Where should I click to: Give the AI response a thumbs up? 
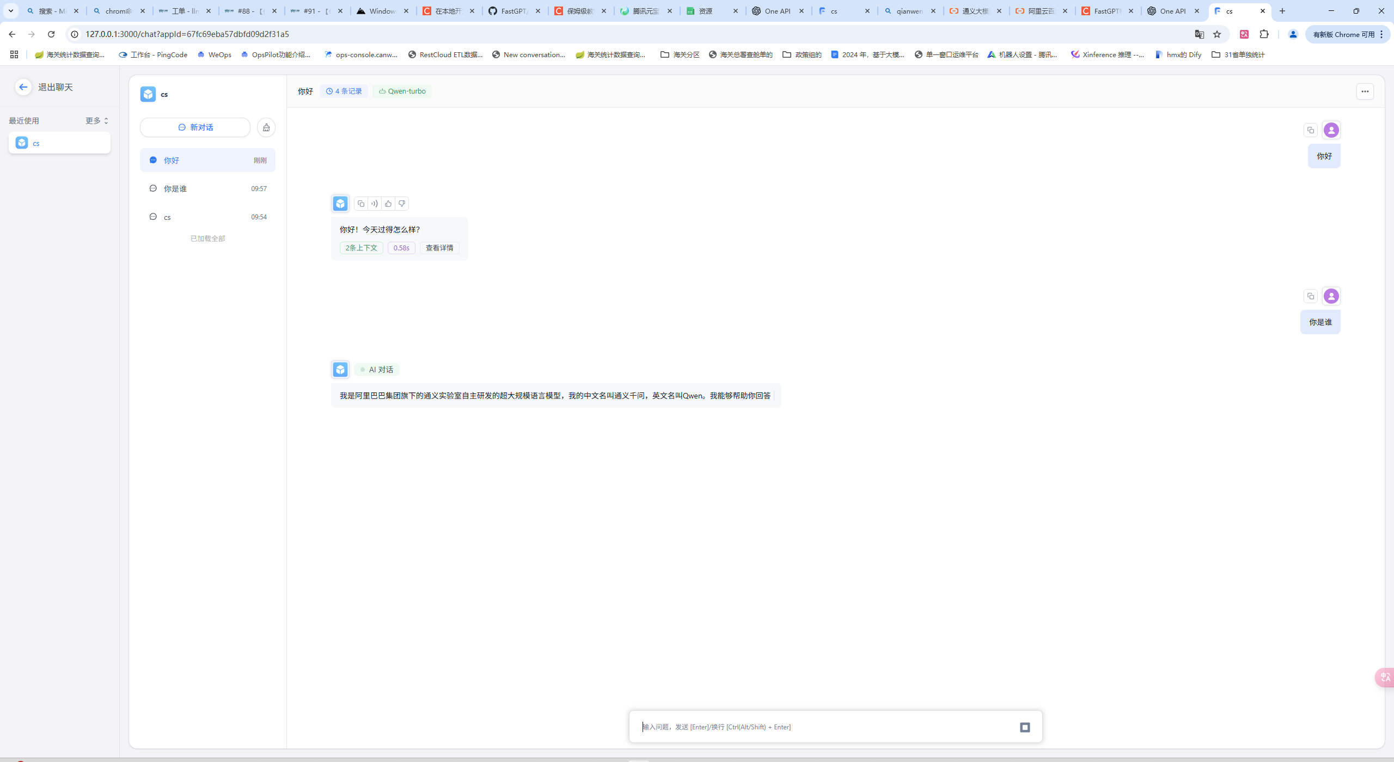(388, 204)
